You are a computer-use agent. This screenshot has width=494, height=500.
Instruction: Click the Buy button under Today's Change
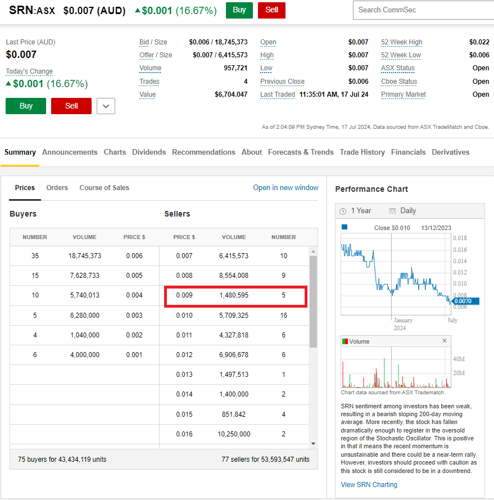(x=26, y=106)
